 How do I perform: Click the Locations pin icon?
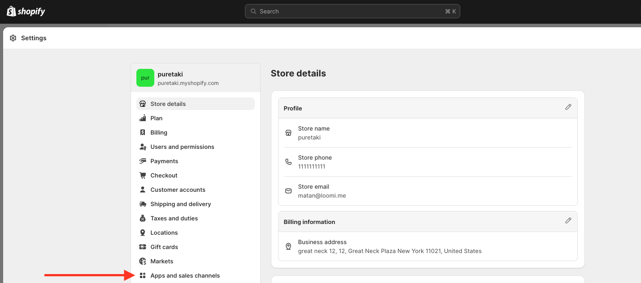143,232
